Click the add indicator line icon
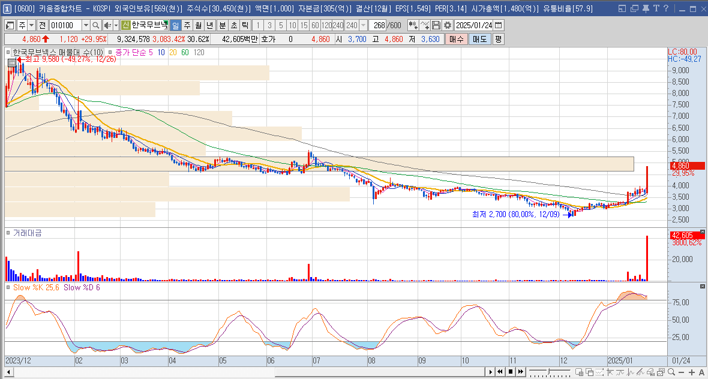The width and height of the screenshot is (708, 379). pos(424,25)
